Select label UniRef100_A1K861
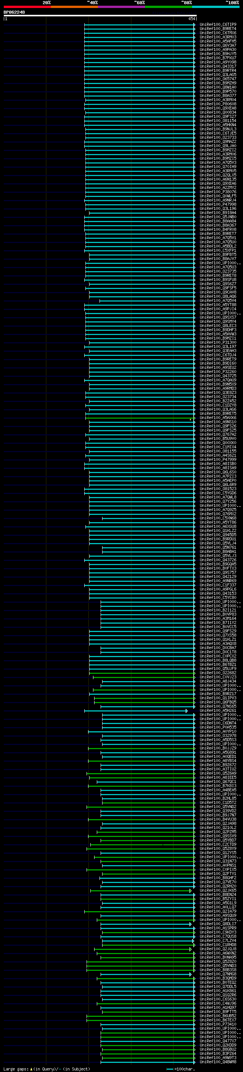The height and width of the screenshot is (1072, 243). 218,991
